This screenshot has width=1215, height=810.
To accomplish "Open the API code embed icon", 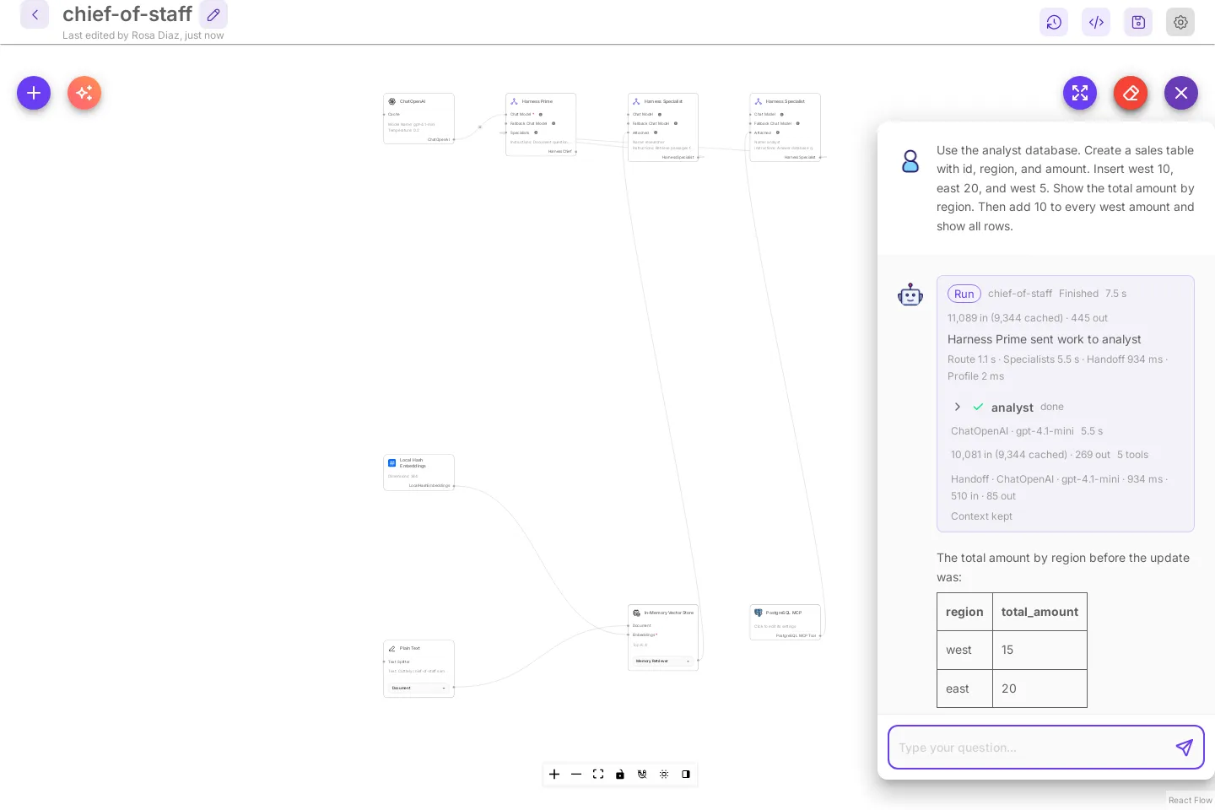I will [1096, 22].
